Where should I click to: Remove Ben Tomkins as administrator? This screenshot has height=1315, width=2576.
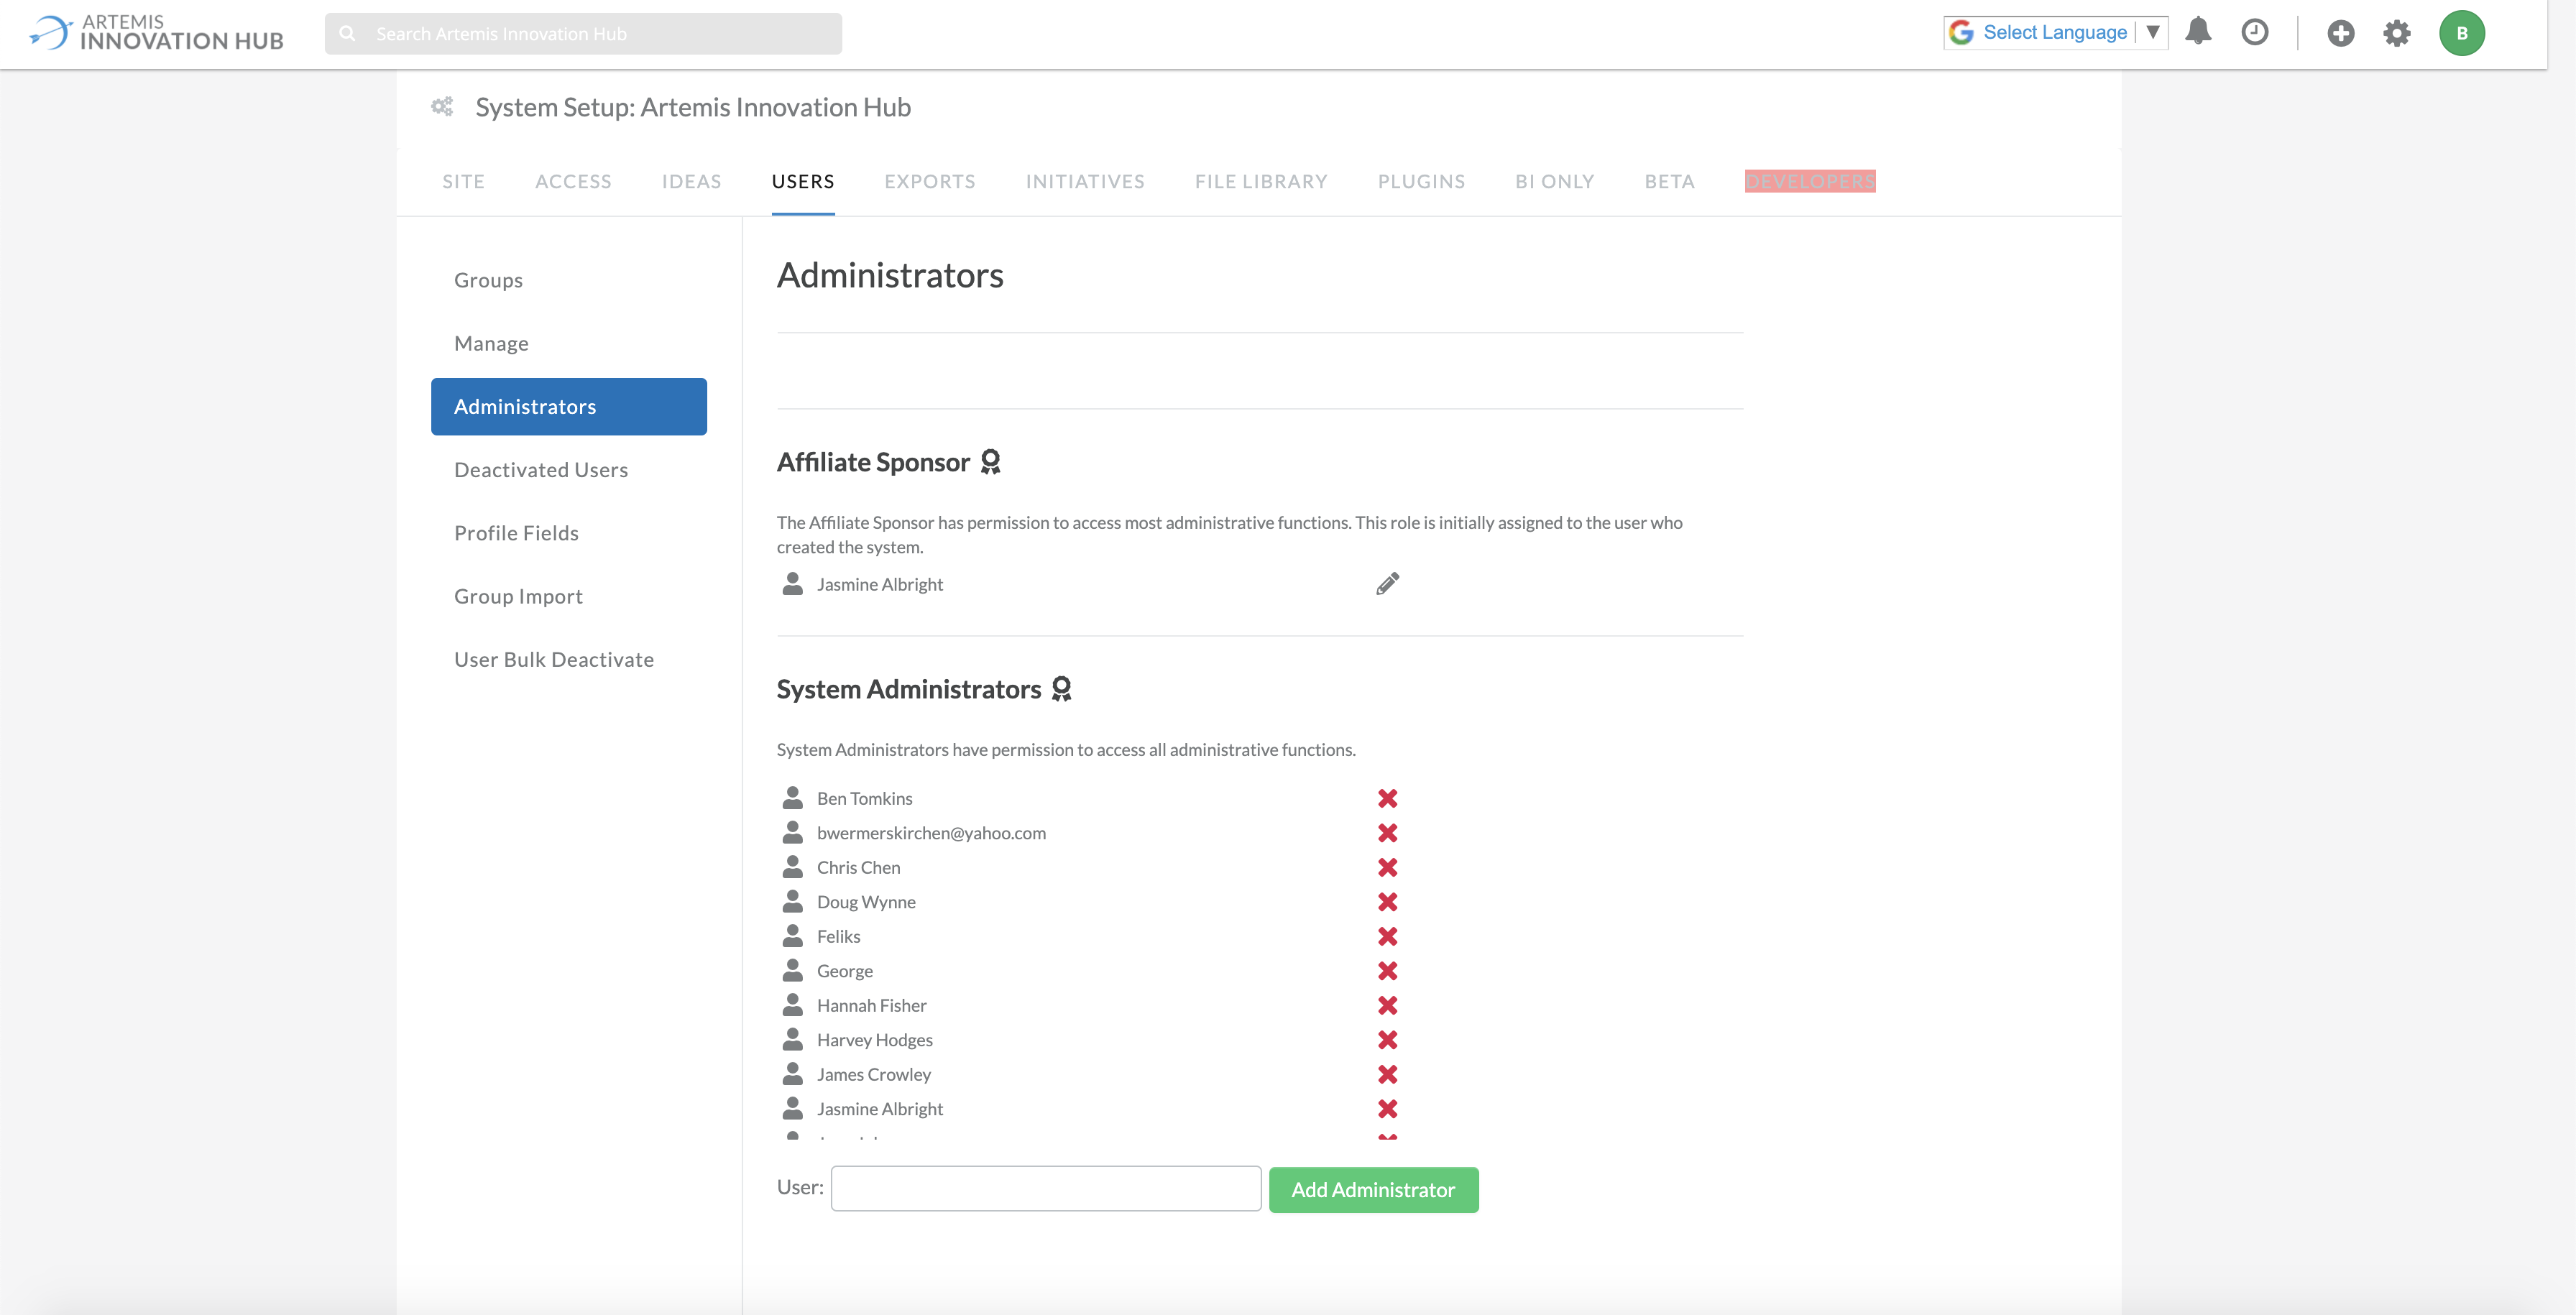click(1387, 798)
